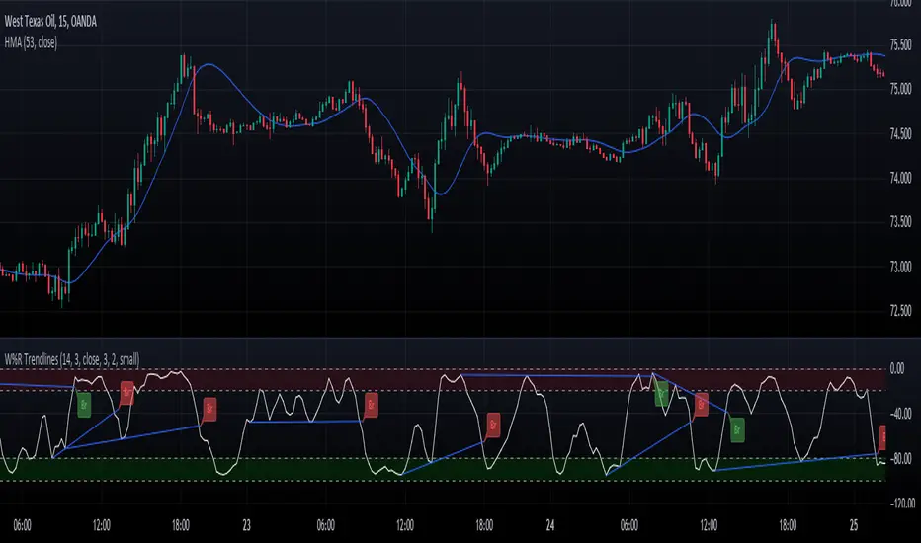The width and height of the screenshot is (921, 543).
Task: Click the leftmost green Br signal label
Action: (84, 404)
